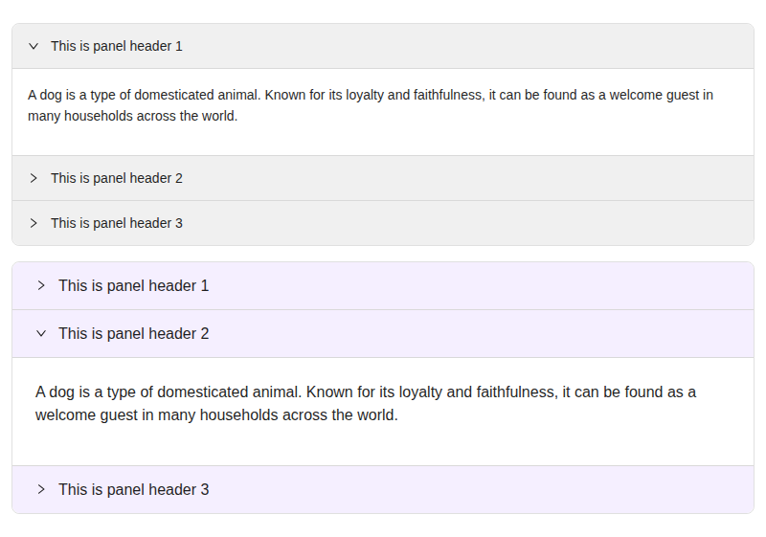Click empty area of gray header 2 bar
This screenshot has width=766, height=537.
464,178
